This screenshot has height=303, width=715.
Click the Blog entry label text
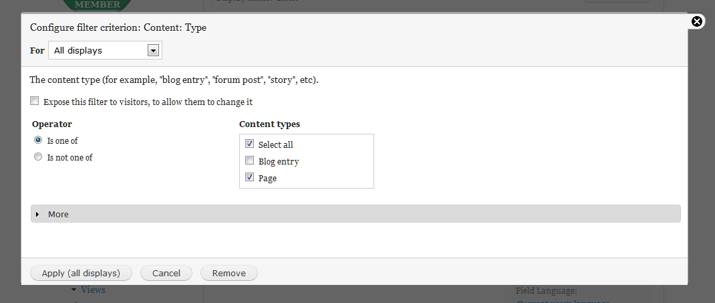[279, 162]
